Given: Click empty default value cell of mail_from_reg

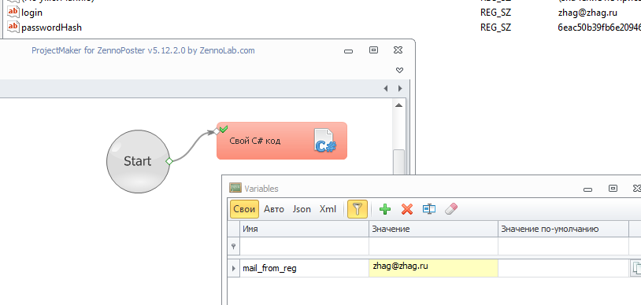Looking at the screenshot, I should (563, 268).
